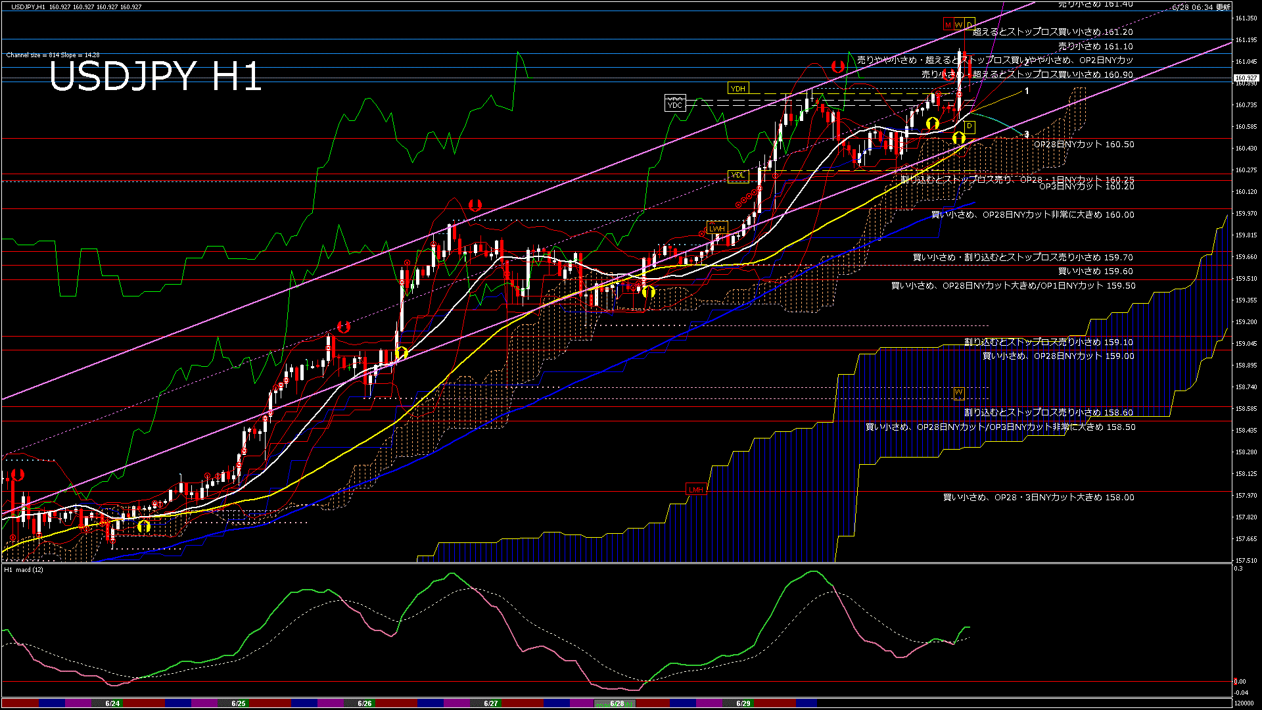Click red sell arrow near 6/27 peak
1262x710 pixels.
tap(475, 205)
